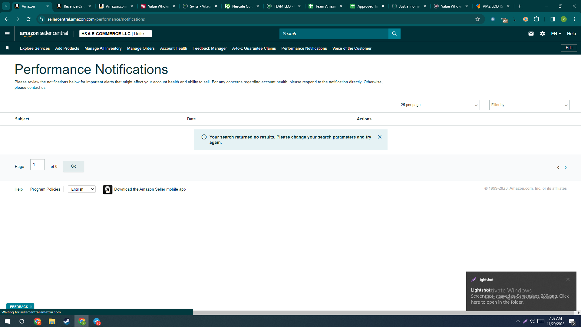
Task: Open Explore Services menu
Action: point(35,48)
